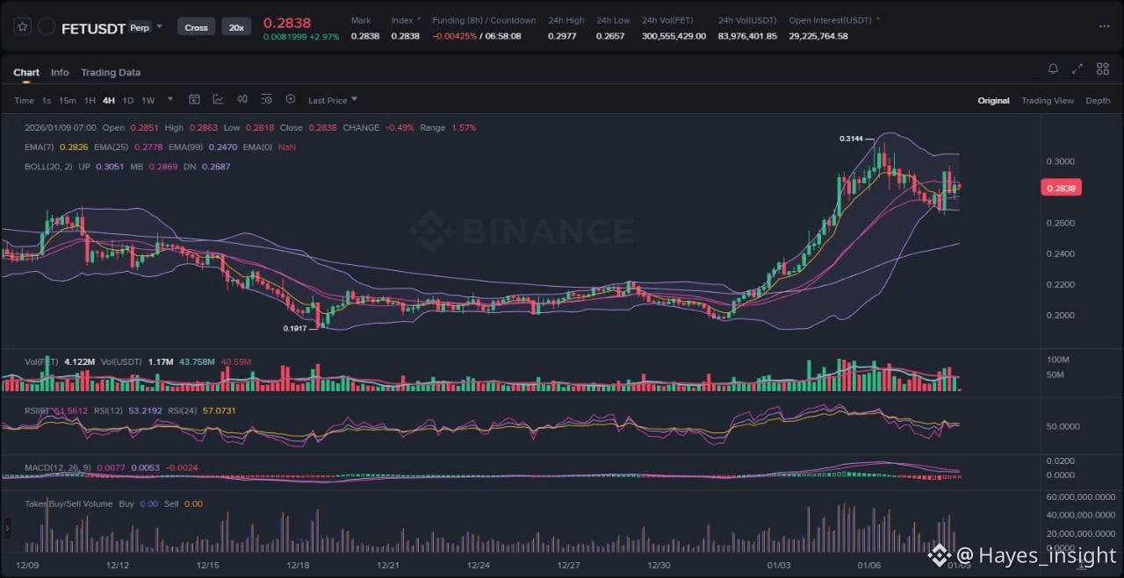Click the MACD(12, 26, 9) label
Screen dimensions: 1124x578
[x=58, y=467]
